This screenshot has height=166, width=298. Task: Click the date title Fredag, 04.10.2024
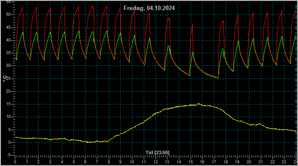tap(149, 8)
